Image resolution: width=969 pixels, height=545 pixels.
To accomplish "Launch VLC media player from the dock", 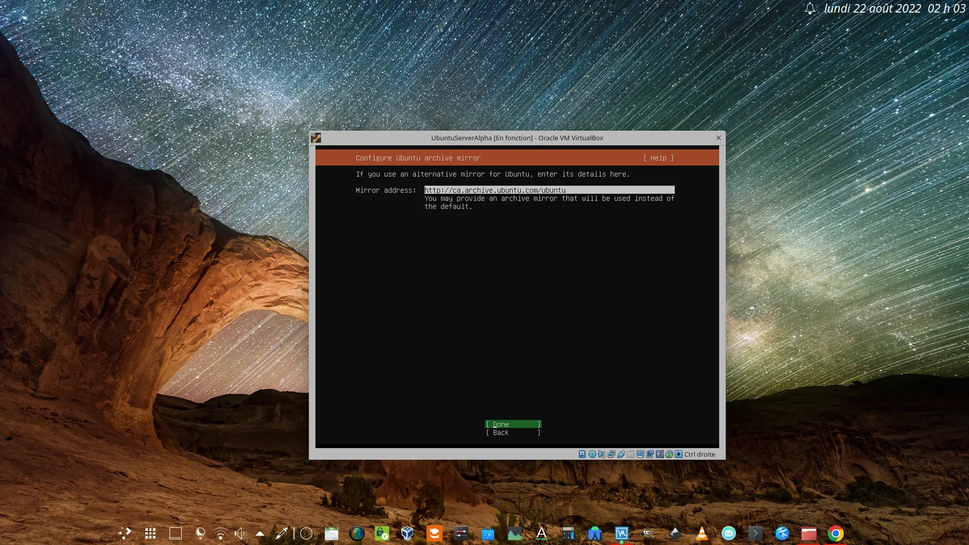I will (x=702, y=534).
